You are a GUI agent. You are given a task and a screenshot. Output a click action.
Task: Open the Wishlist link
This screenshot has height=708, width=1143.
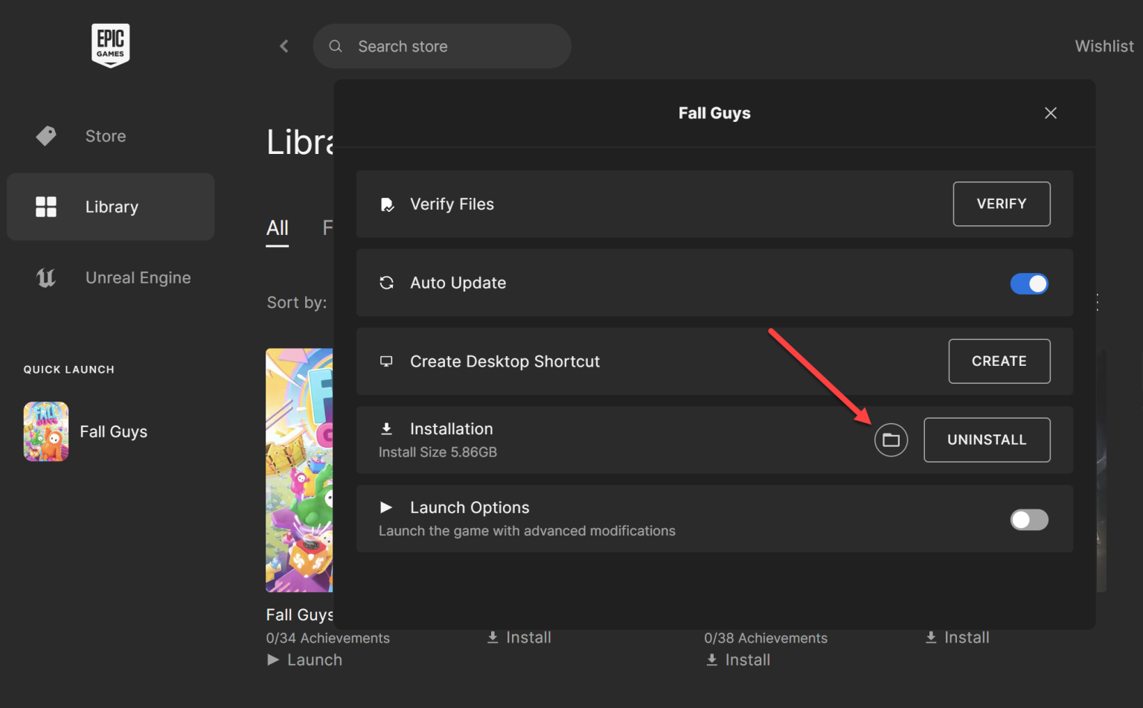click(x=1104, y=46)
